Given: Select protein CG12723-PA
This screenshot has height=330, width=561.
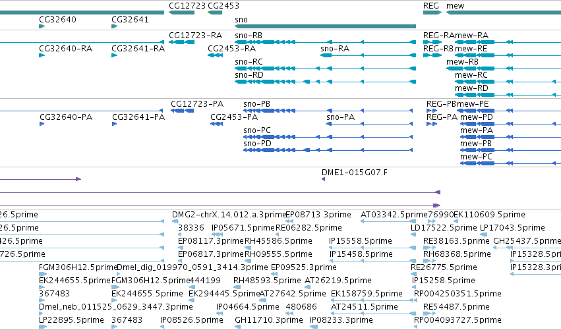Looking at the screenshot, I should pyautogui.click(x=197, y=104).
